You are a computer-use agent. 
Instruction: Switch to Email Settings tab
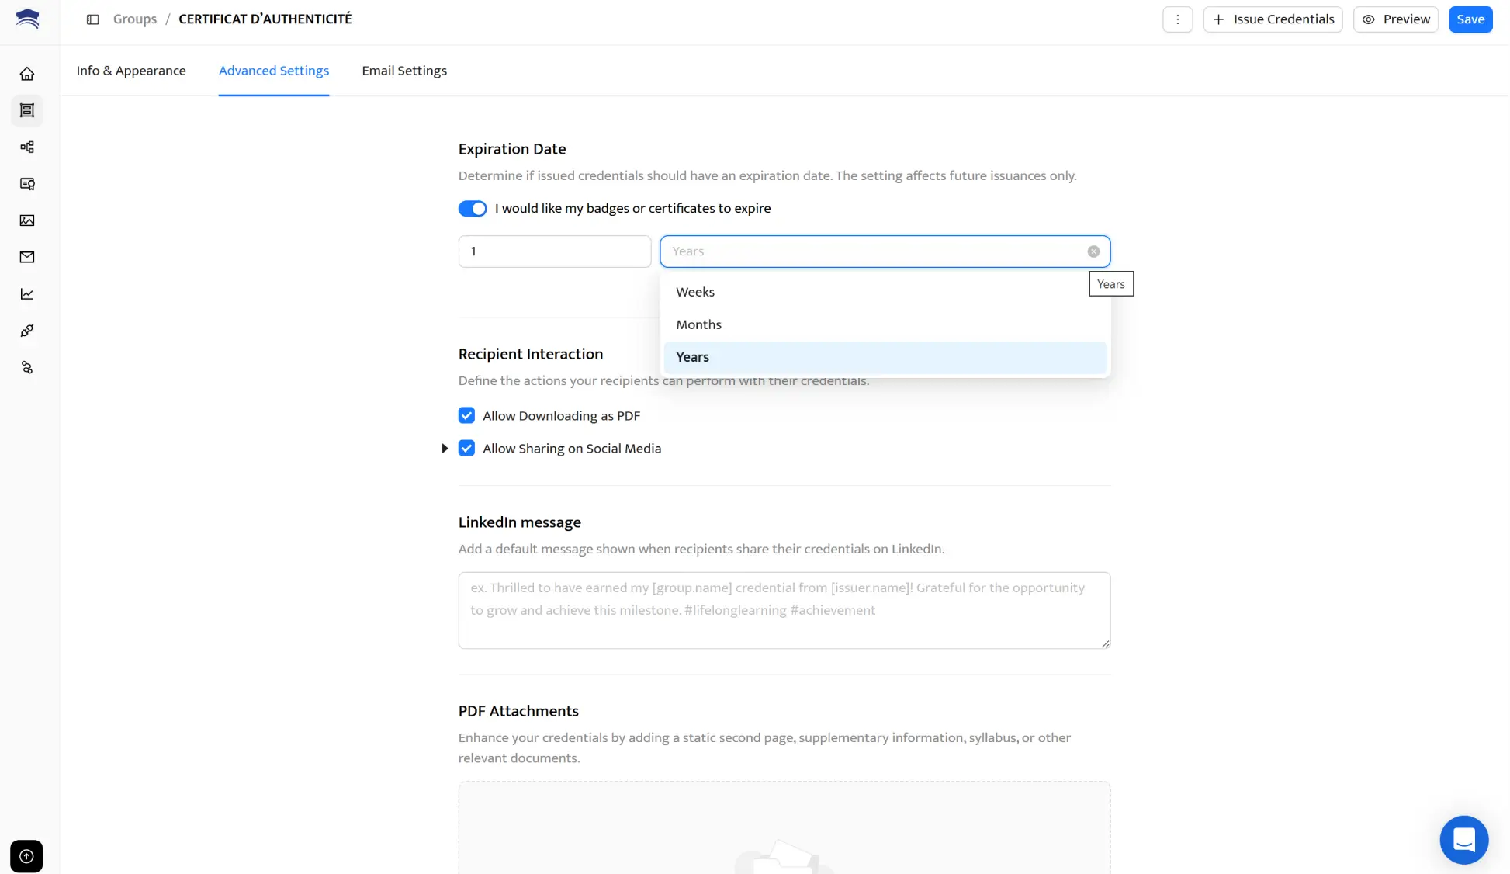(x=404, y=71)
